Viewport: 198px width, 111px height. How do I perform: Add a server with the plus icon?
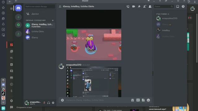click(19, 17)
